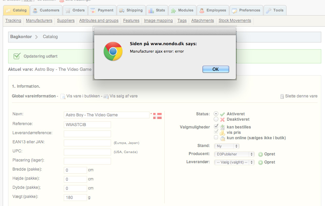Open the Producent dropdown showing D3Publisher
This screenshot has width=325, height=206.
click(234, 154)
